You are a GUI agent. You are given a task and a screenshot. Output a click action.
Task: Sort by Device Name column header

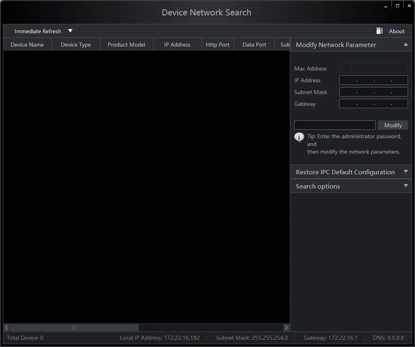[27, 45]
